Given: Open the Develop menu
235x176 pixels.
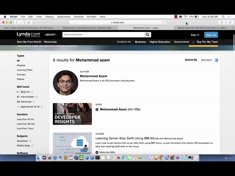Looking at the screenshot, I should [x=79, y=16].
